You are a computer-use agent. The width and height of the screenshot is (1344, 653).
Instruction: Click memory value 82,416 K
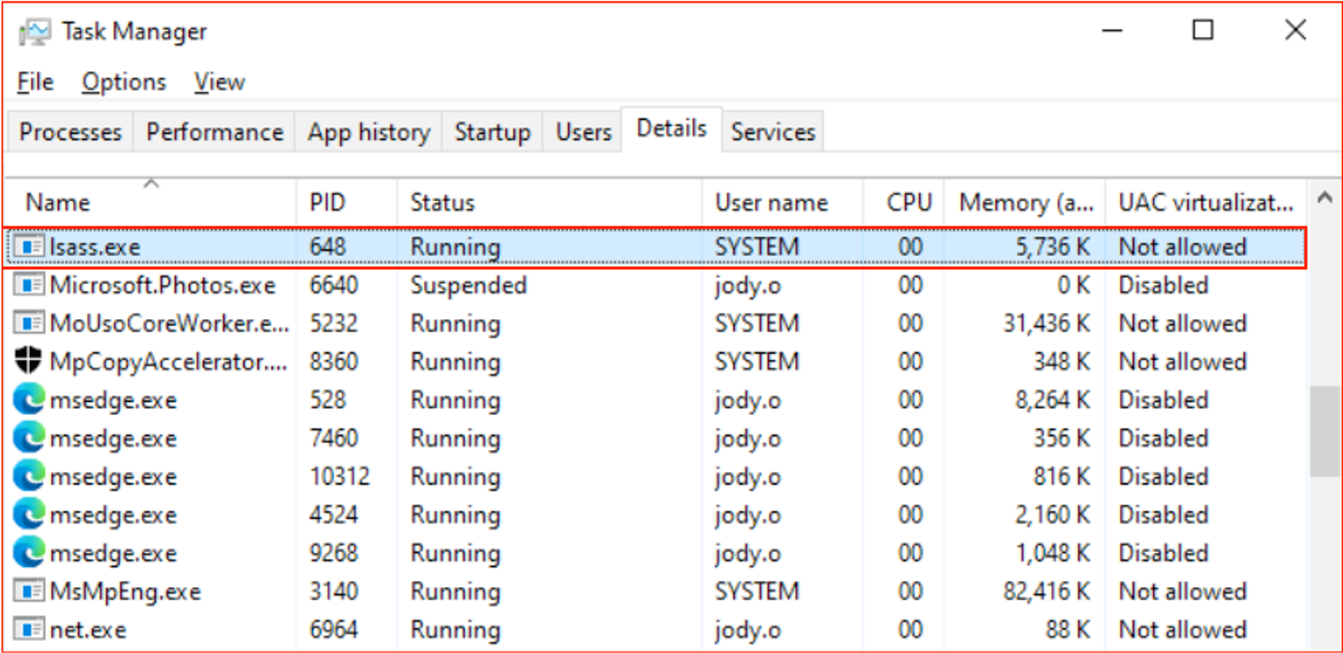click(x=1047, y=591)
